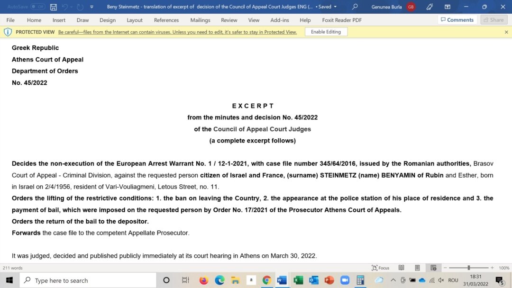Click the Share button

click(x=494, y=20)
